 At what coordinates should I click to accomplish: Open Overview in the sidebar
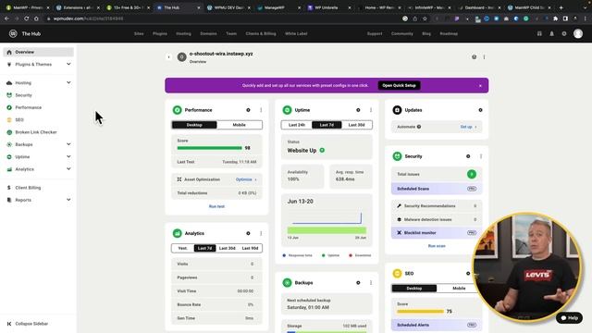[x=38, y=52]
